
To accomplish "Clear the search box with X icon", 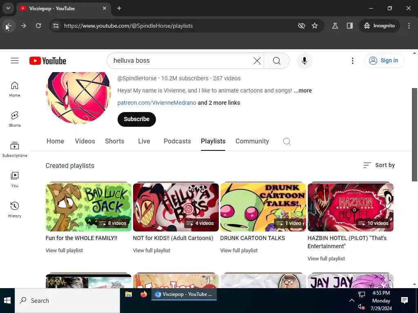I will 257,61.
